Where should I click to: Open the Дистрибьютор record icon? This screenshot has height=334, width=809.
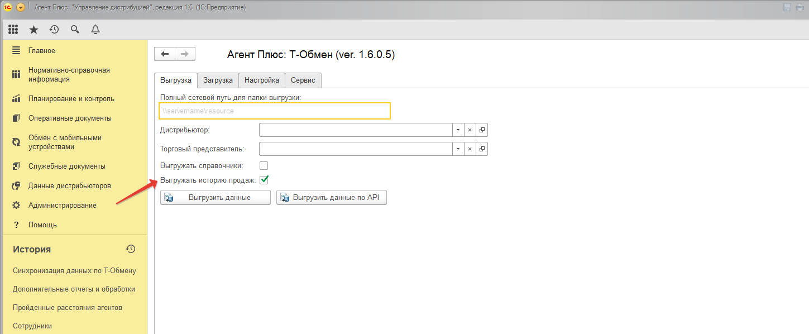point(482,130)
